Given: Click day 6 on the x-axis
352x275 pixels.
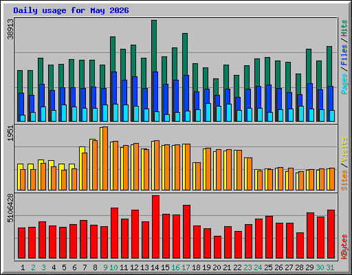Looking at the screenshot, I should click(x=74, y=267).
